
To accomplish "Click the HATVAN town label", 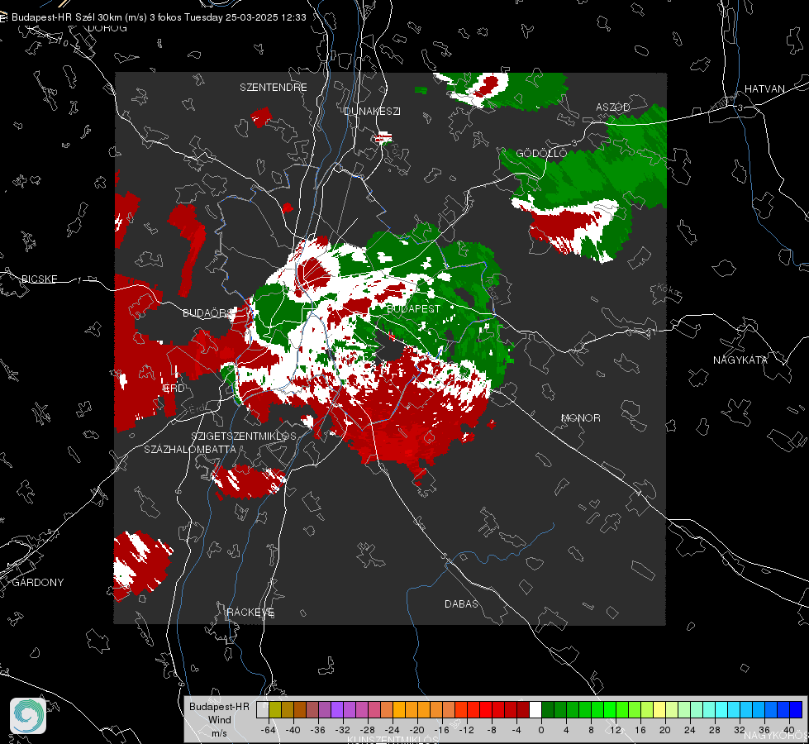I will point(764,88).
